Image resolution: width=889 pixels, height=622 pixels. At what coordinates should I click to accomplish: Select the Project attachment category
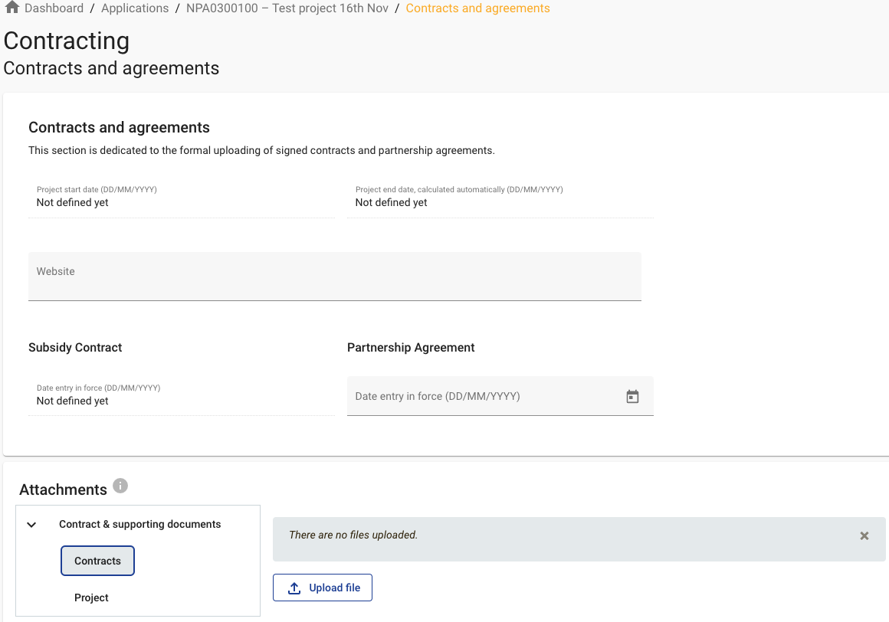[x=91, y=597]
